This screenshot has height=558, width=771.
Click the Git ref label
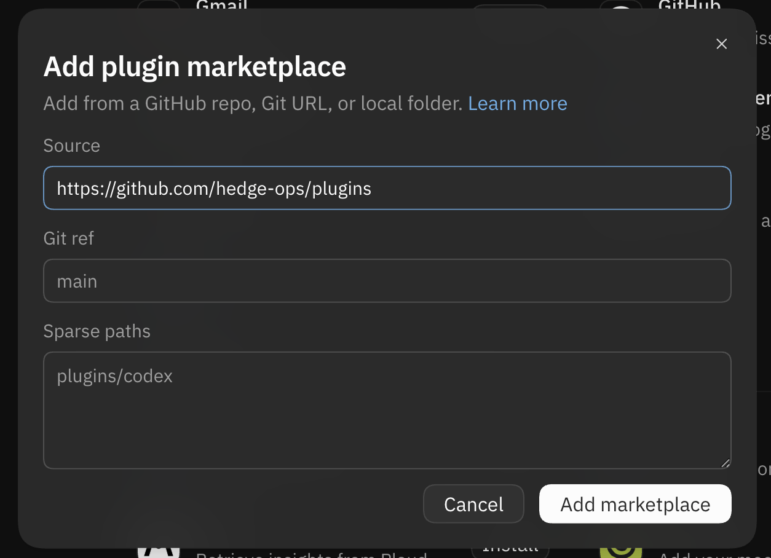click(x=69, y=238)
